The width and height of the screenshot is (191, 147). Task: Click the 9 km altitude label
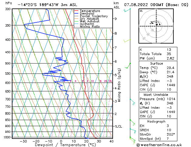click(115, 19)
